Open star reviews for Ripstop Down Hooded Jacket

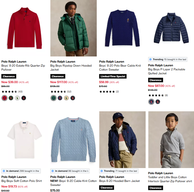click(x=58, y=92)
